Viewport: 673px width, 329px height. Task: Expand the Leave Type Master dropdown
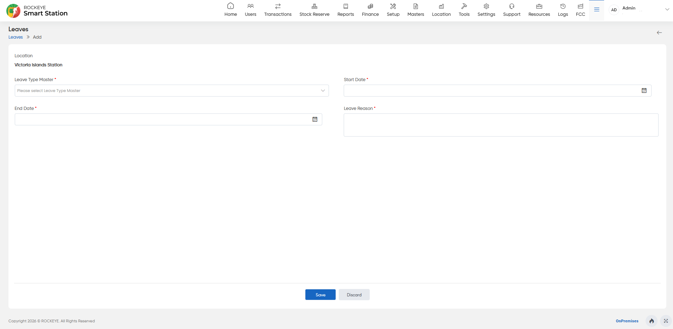click(x=172, y=91)
